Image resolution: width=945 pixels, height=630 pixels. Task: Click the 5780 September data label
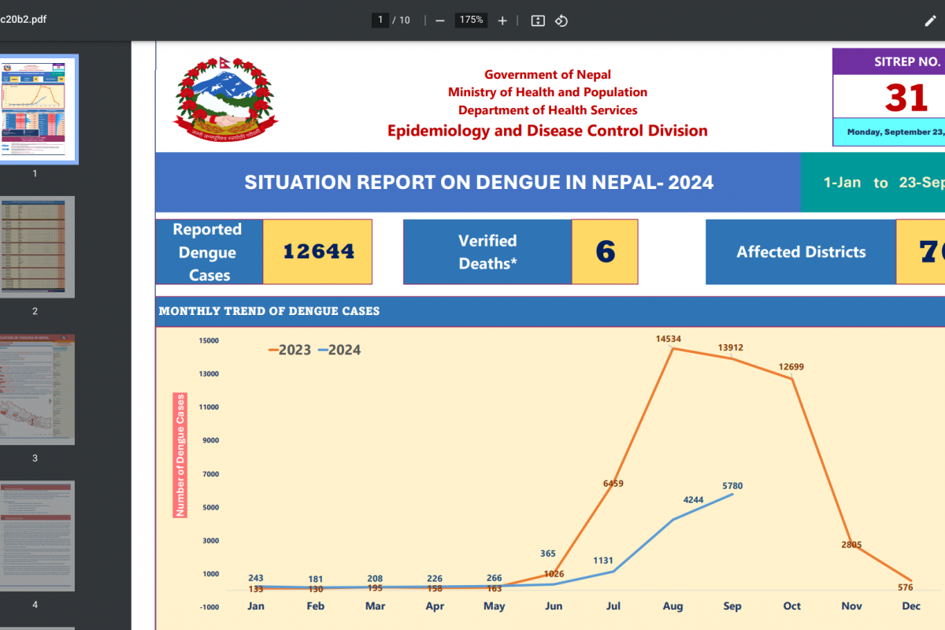[x=732, y=486]
